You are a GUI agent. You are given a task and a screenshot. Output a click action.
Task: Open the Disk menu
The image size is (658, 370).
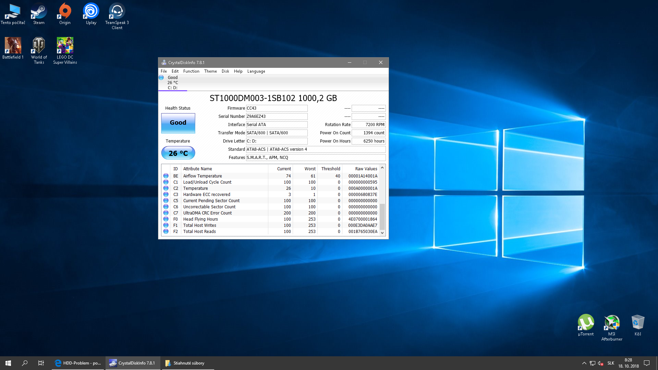[225, 71]
